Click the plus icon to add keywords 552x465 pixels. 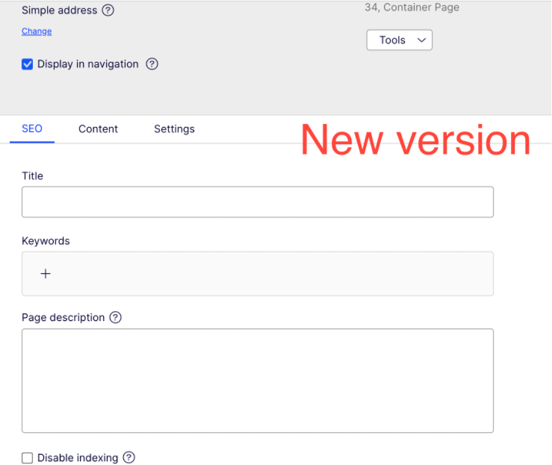pos(45,274)
